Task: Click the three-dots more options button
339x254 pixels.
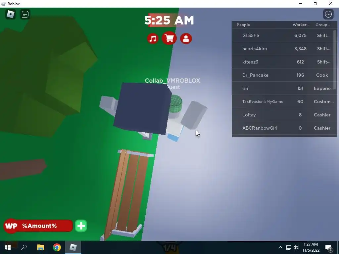Action: point(328,14)
